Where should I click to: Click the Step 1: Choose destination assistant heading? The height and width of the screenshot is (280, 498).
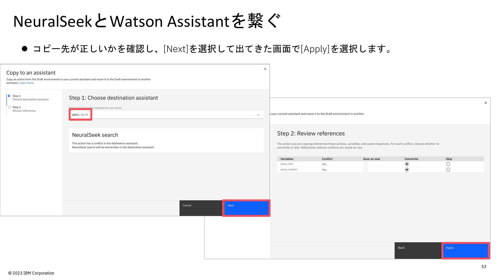pos(113,98)
